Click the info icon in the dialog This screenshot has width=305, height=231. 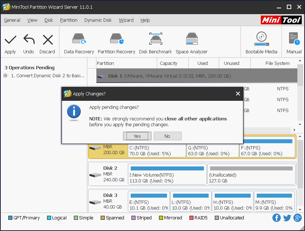coord(74,112)
